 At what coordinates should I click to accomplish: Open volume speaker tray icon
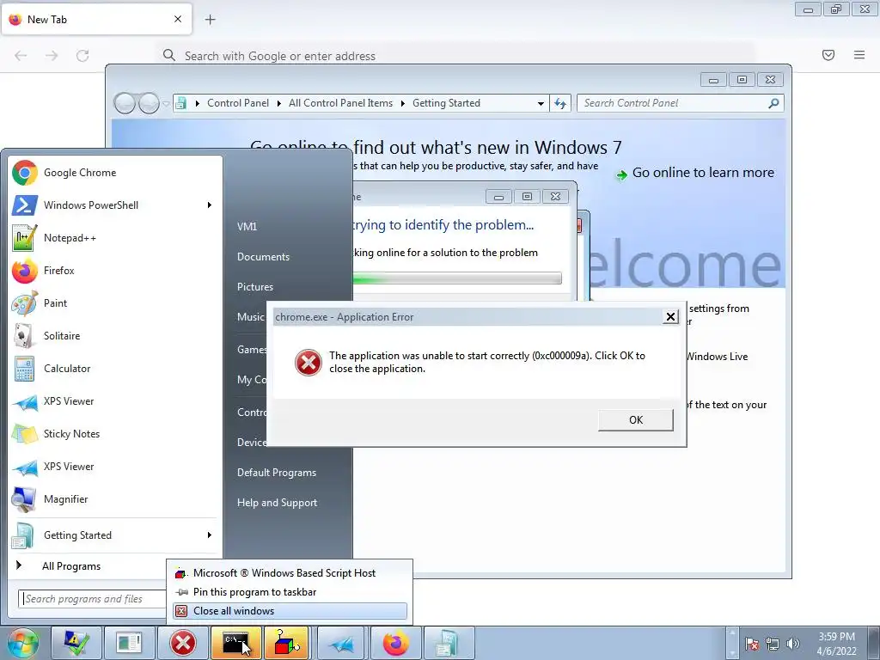pyautogui.click(x=792, y=645)
